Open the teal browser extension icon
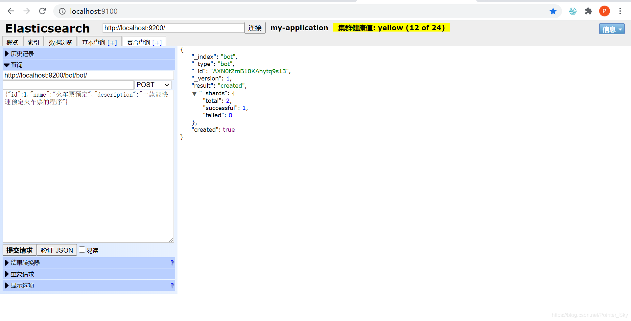This screenshot has width=631, height=321. coord(573,11)
